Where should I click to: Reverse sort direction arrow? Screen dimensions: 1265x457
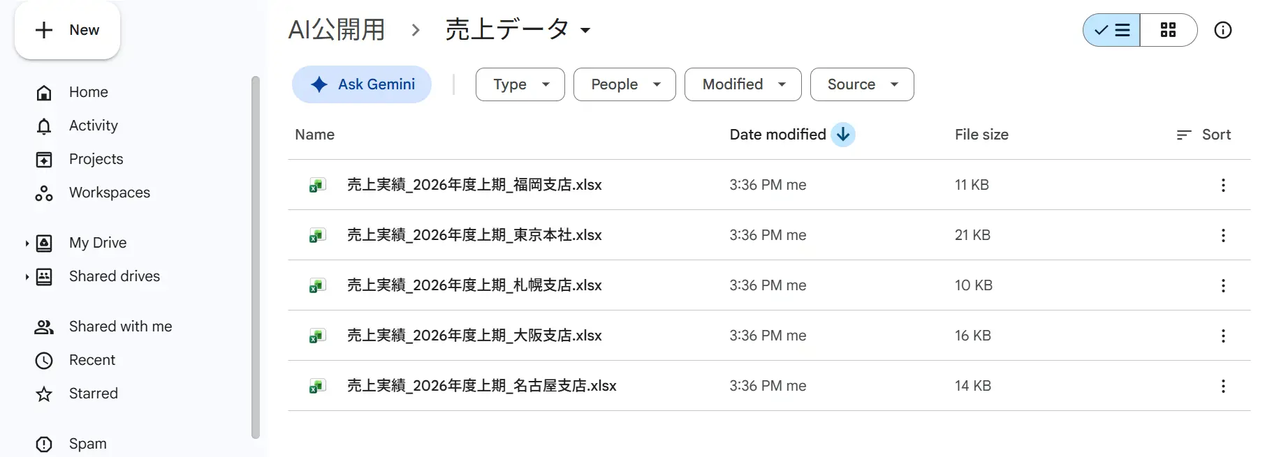click(x=843, y=135)
